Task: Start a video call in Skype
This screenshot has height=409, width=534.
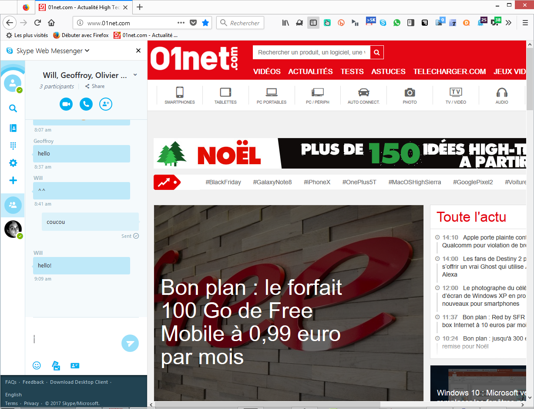Action: pyautogui.click(x=66, y=104)
